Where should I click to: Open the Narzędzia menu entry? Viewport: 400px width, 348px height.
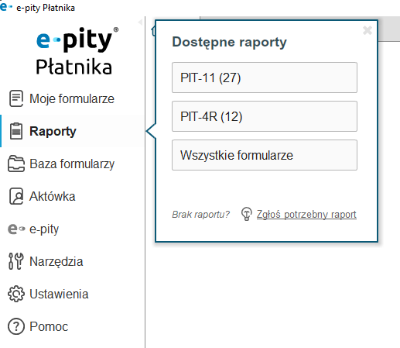pyautogui.click(x=56, y=261)
